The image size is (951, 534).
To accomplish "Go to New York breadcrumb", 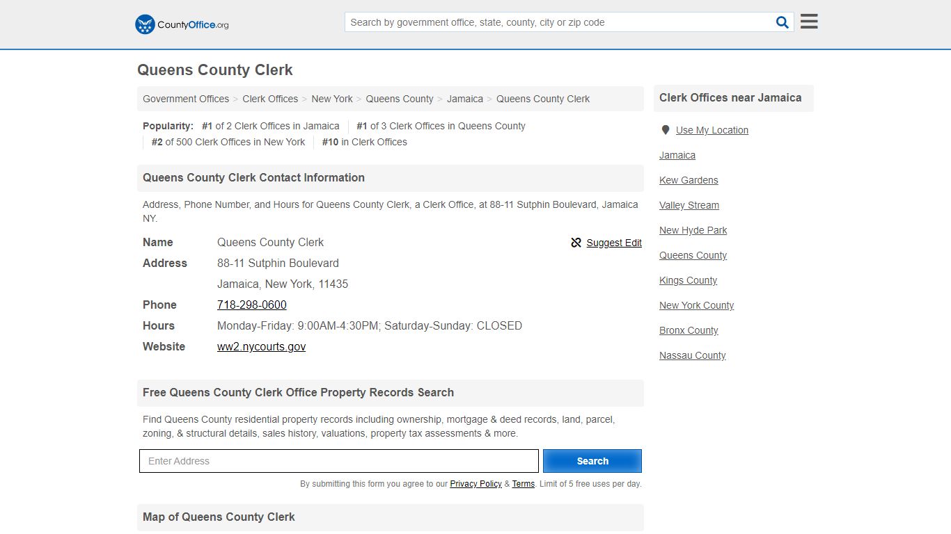I will [332, 99].
